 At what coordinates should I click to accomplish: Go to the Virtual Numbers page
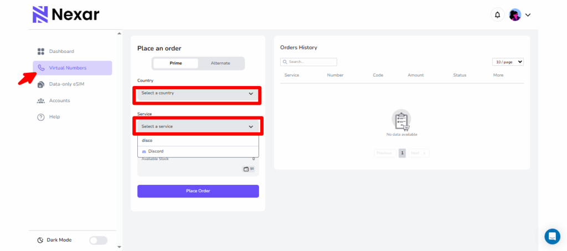coord(67,68)
